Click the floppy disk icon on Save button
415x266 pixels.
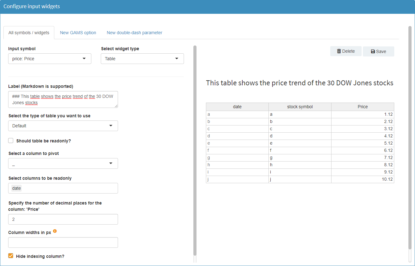(x=373, y=51)
